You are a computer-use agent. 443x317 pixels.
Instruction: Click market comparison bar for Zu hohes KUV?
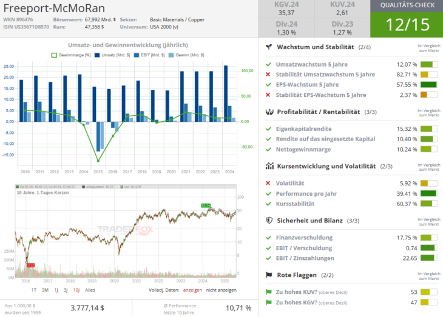pyautogui.click(x=428, y=292)
